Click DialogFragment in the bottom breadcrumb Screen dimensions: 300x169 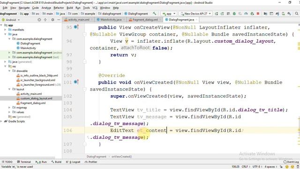click(96, 156)
